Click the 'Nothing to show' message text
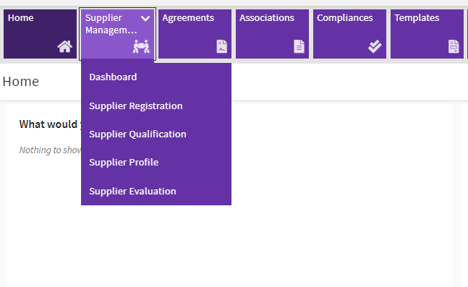This screenshot has height=287, width=468. 50,150
